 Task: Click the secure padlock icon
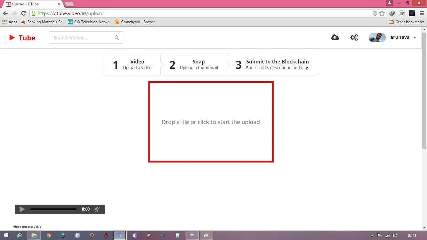pyautogui.click(x=33, y=13)
